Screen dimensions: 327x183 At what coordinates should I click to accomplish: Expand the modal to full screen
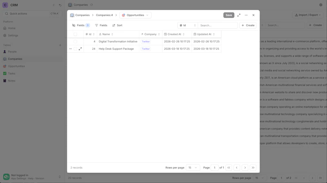click(239, 15)
